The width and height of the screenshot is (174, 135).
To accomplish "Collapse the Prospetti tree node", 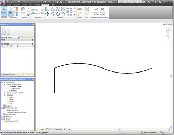I will tap(5, 95).
